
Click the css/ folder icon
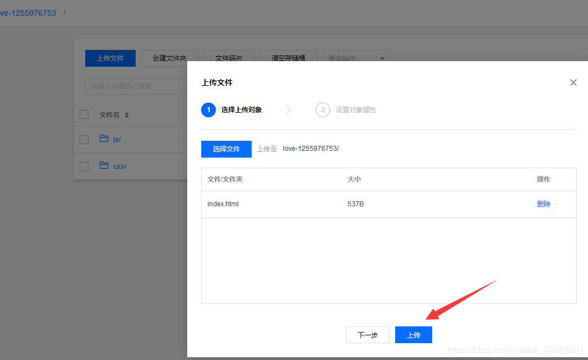[x=104, y=165]
